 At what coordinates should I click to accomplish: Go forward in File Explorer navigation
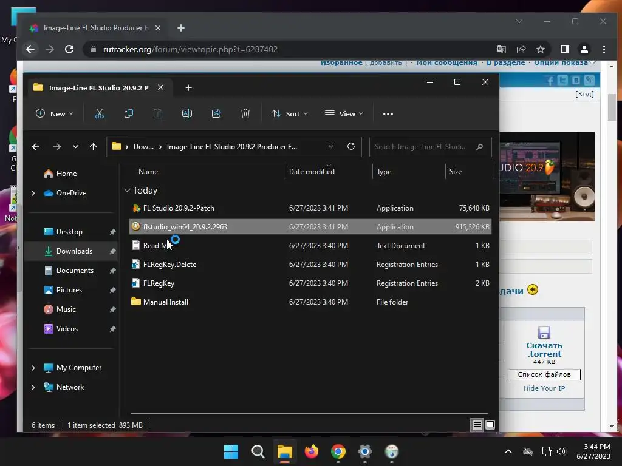tap(56, 147)
